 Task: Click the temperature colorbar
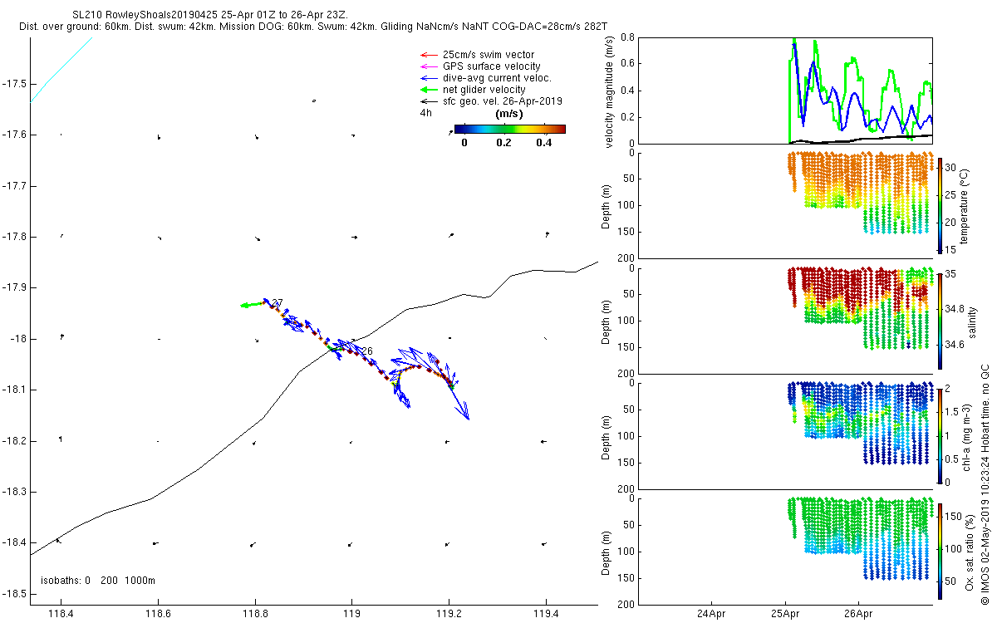940,204
